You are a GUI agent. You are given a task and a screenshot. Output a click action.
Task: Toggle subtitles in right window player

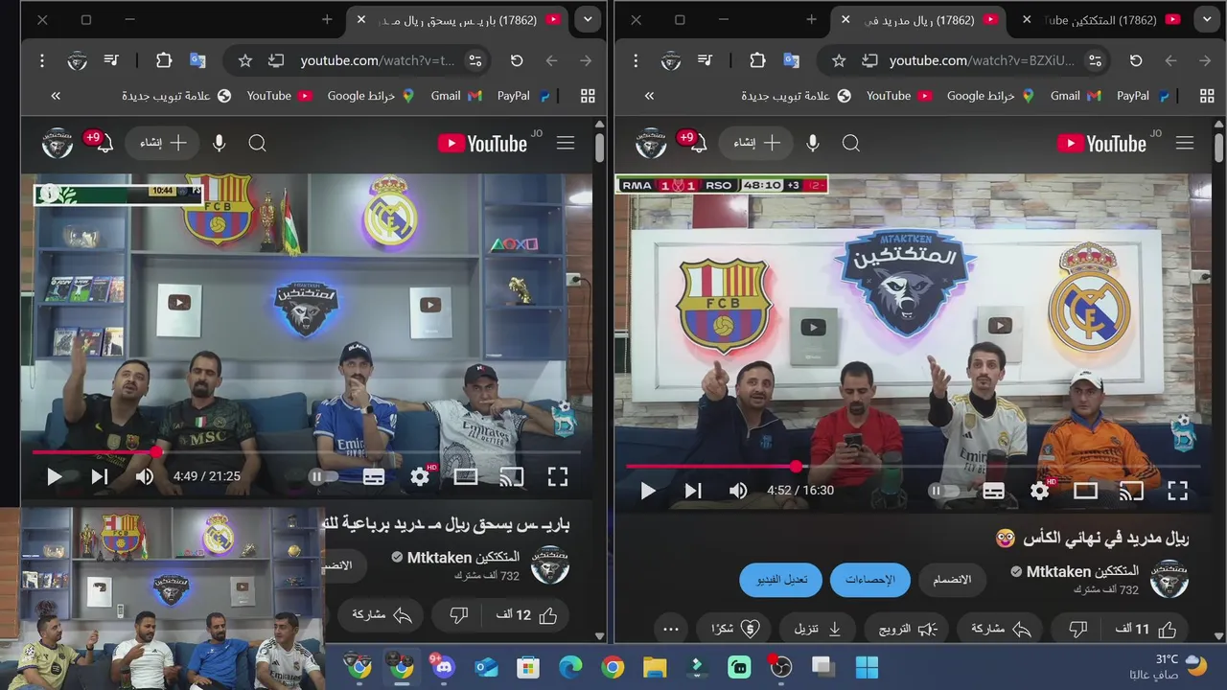point(994,491)
